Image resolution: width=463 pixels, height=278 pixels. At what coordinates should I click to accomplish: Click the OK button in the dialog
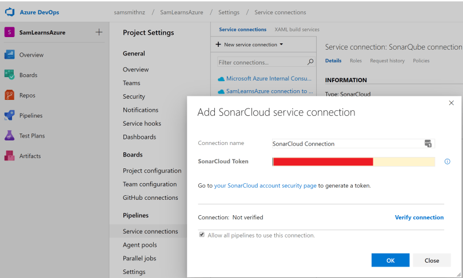[x=390, y=260]
